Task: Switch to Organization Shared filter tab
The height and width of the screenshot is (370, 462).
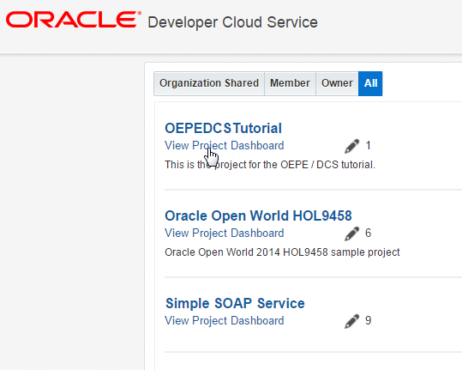Action: coord(209,83)
